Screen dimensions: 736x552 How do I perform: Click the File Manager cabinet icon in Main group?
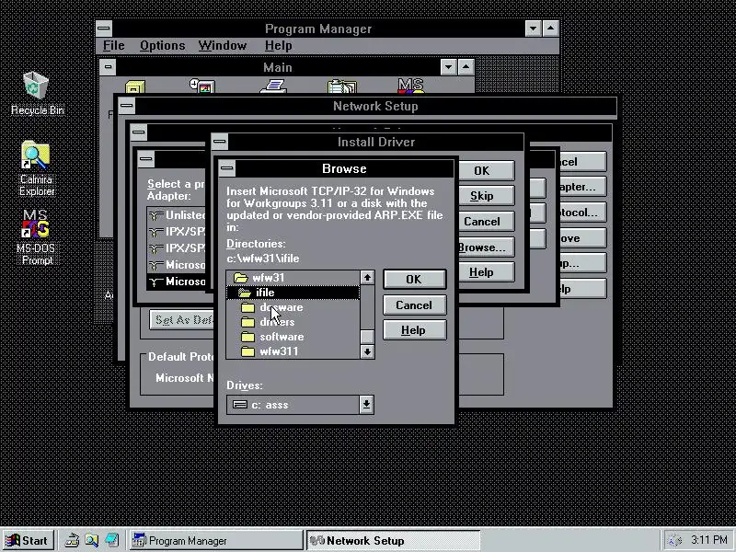135,86
